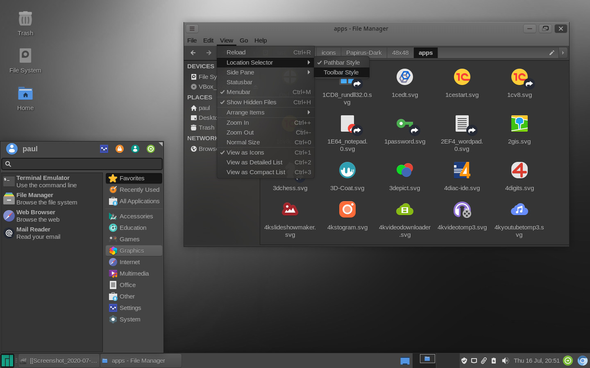
Task: Select the 3depict.svg file icon
Action: pyautogui.click(x=405, y=171)
